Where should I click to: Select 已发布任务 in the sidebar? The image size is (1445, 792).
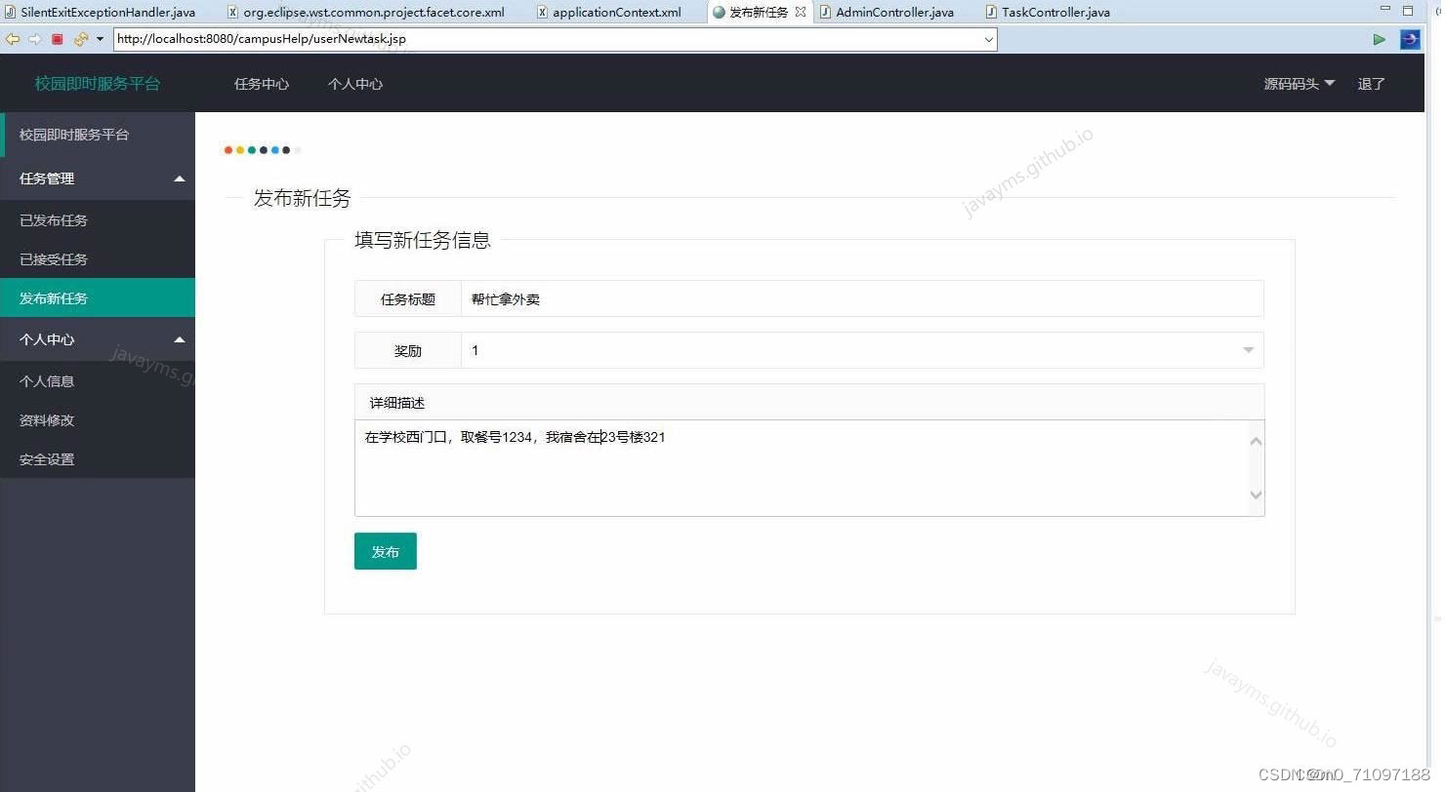(x=53, y=219)
